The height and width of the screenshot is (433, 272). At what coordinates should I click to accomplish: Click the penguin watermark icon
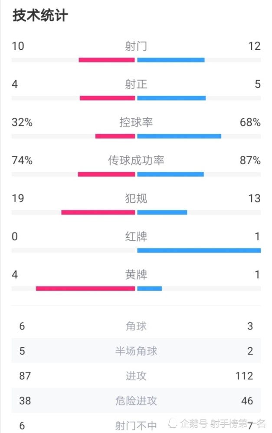coord(173,423)
